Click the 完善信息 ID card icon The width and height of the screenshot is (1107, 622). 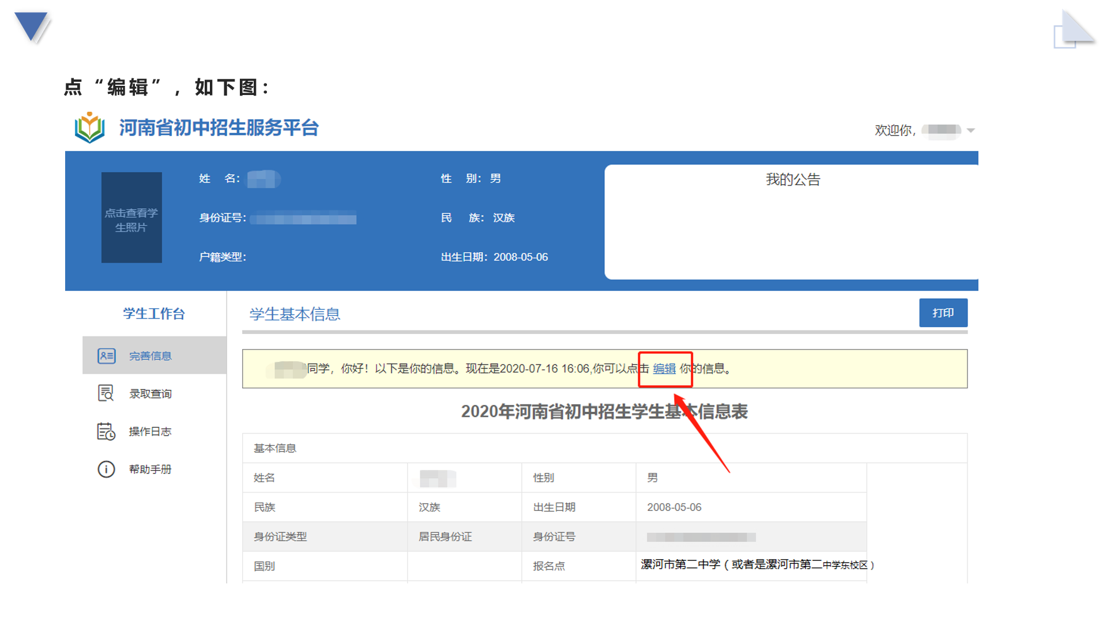tap(107, 356)
